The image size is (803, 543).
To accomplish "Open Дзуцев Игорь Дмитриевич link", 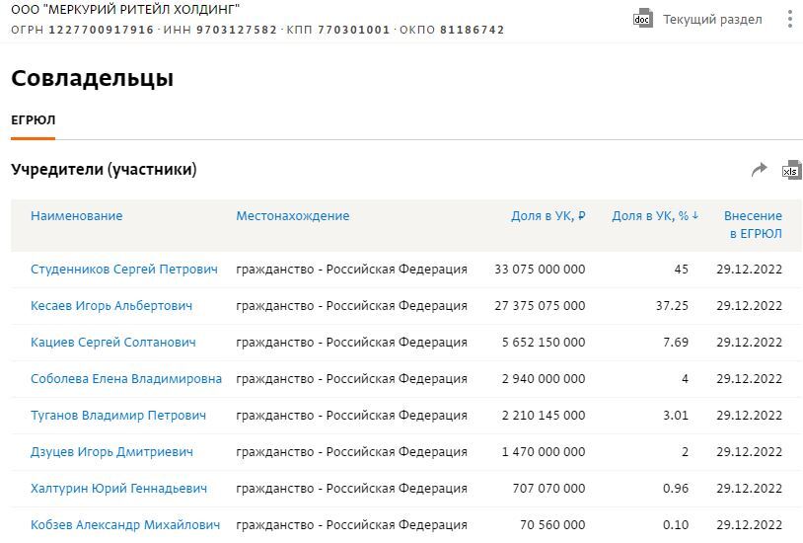I will point(111,452).
